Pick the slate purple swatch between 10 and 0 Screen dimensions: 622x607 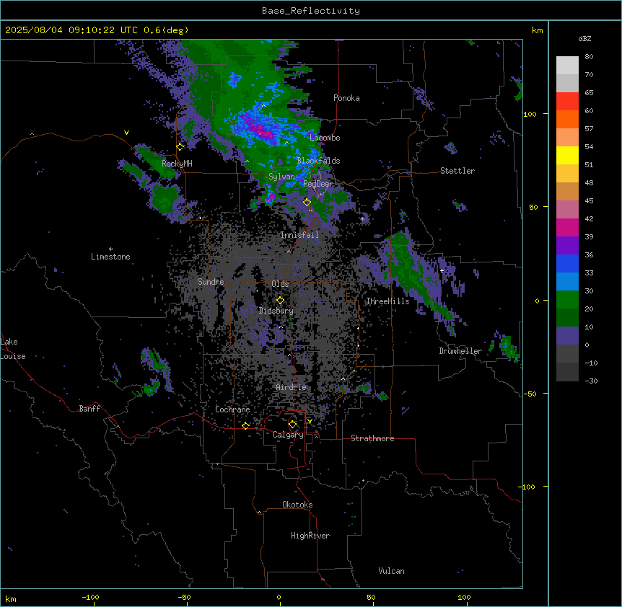(567, 336)
